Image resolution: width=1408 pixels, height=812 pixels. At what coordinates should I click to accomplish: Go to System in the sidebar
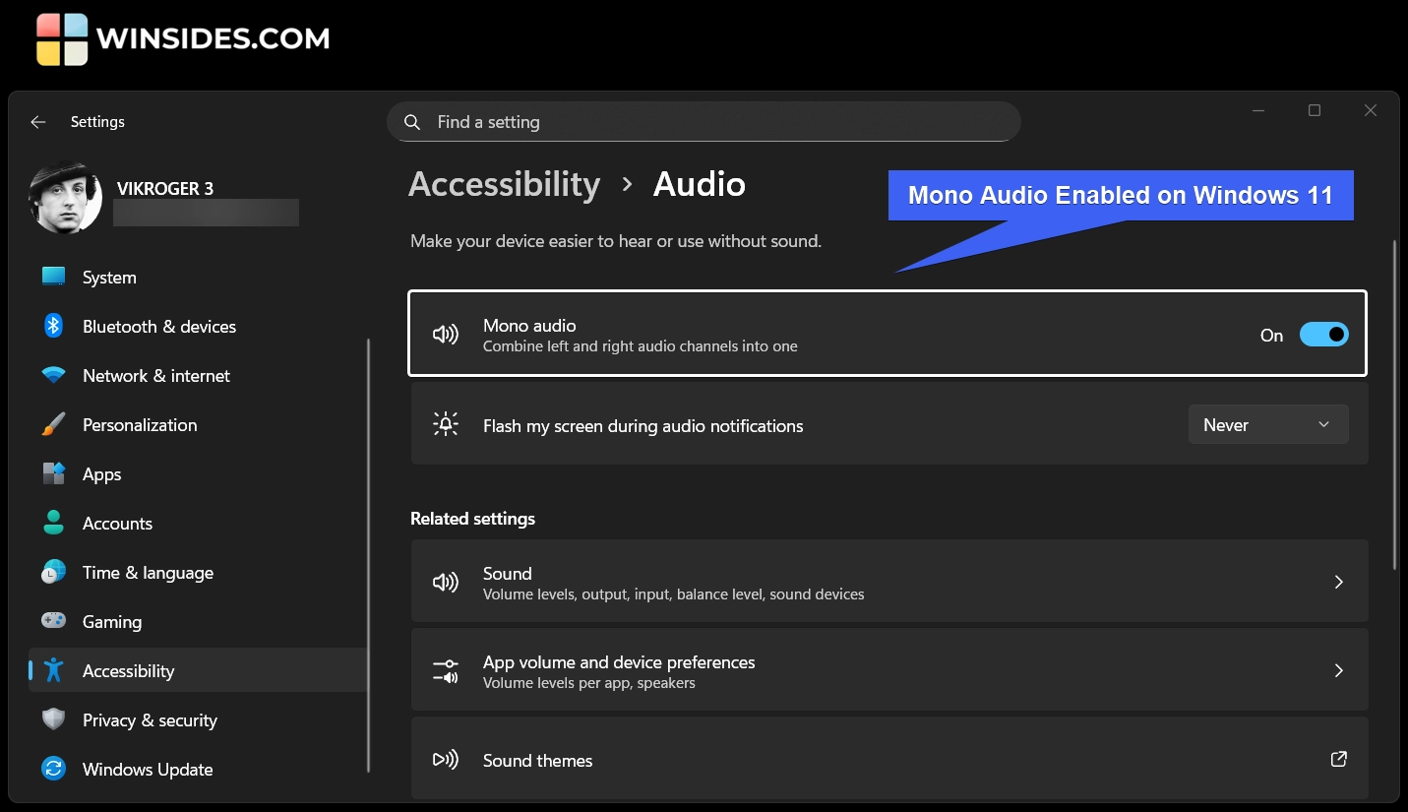tap(109, 278)
